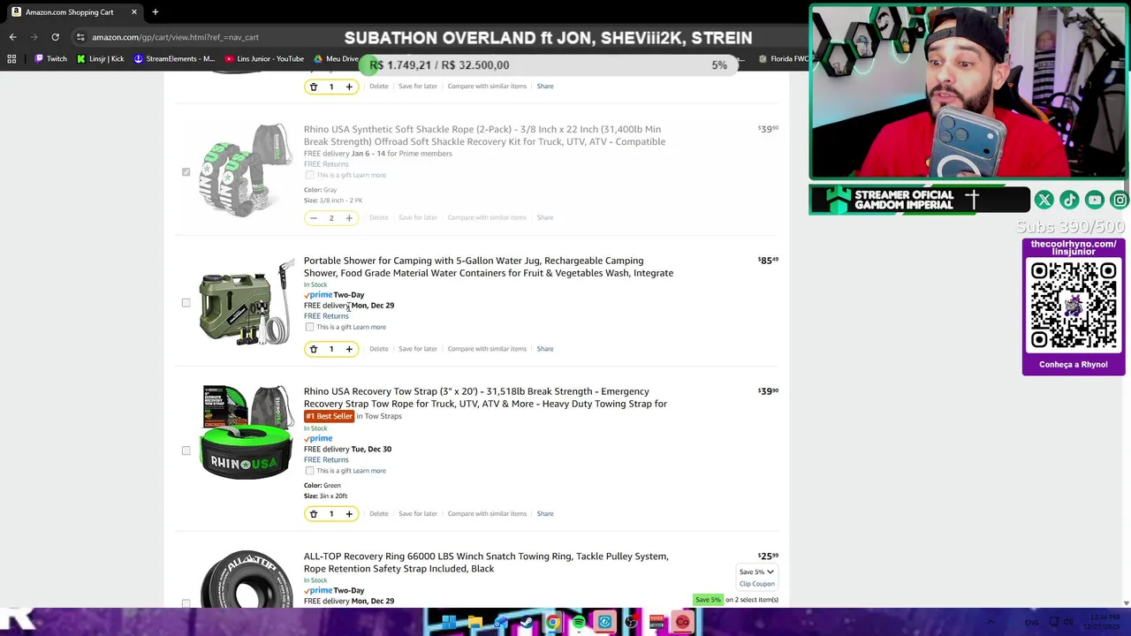The height and width of the screenshot is (636, 1131).
Task: Open X social icon in stream overlay
Action: coord(1044,201)
